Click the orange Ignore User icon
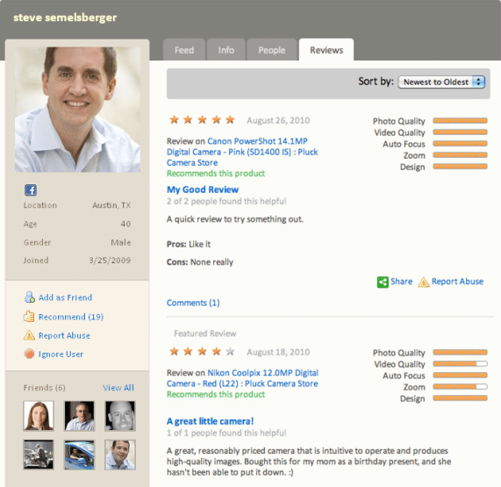Screen dimensions: 501x487 29,354
